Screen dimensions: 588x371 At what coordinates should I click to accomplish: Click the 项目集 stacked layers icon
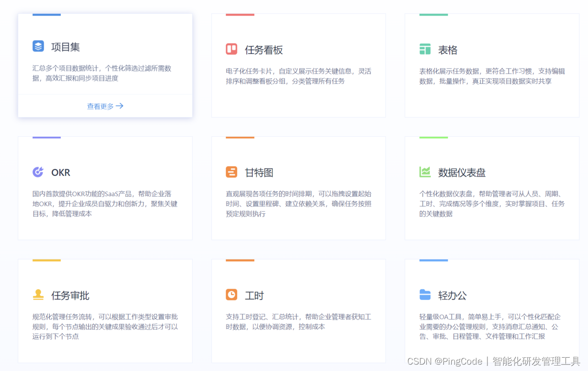pyautogui.click(x=38, y=46)
